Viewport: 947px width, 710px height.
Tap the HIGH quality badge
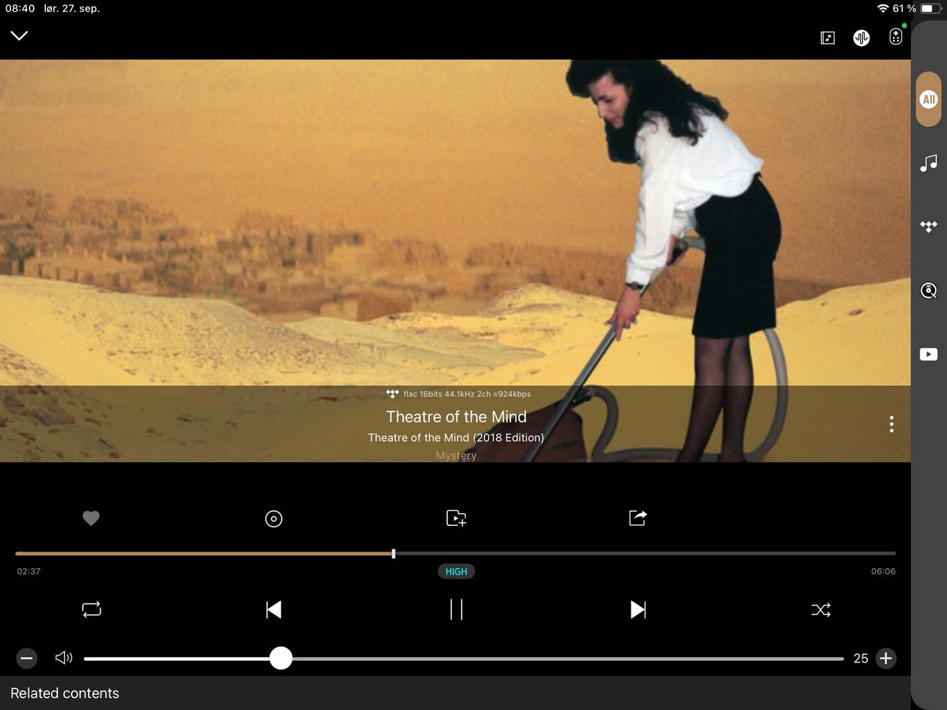[456, 571]
